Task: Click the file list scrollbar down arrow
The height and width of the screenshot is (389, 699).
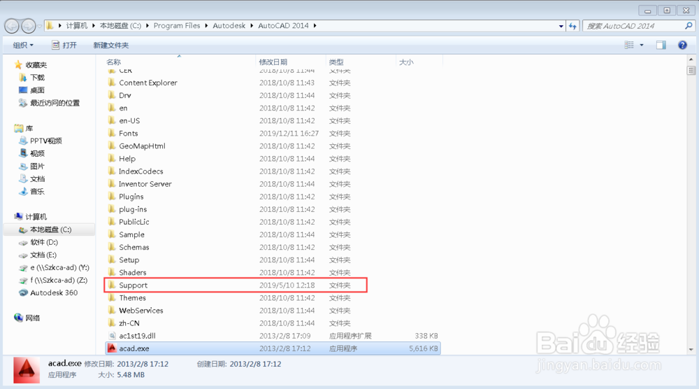Action: (691, 350)
